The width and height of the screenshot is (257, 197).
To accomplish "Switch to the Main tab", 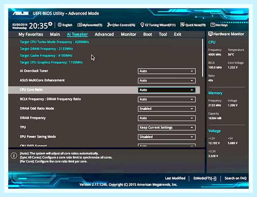I will pos(55,34).
